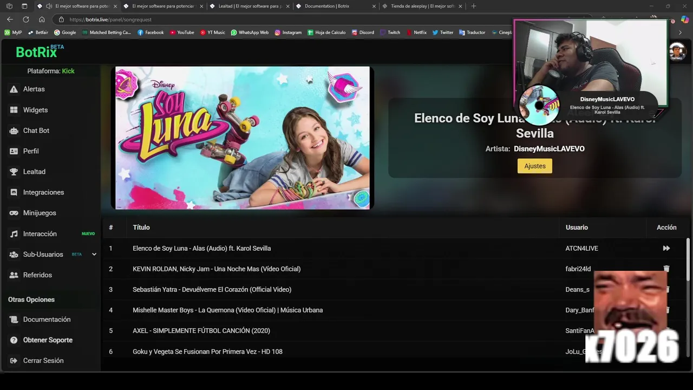Click user ATCN4LIVE in the queue
The width and height of the screenshot is (693, 390).
point(581,248)
